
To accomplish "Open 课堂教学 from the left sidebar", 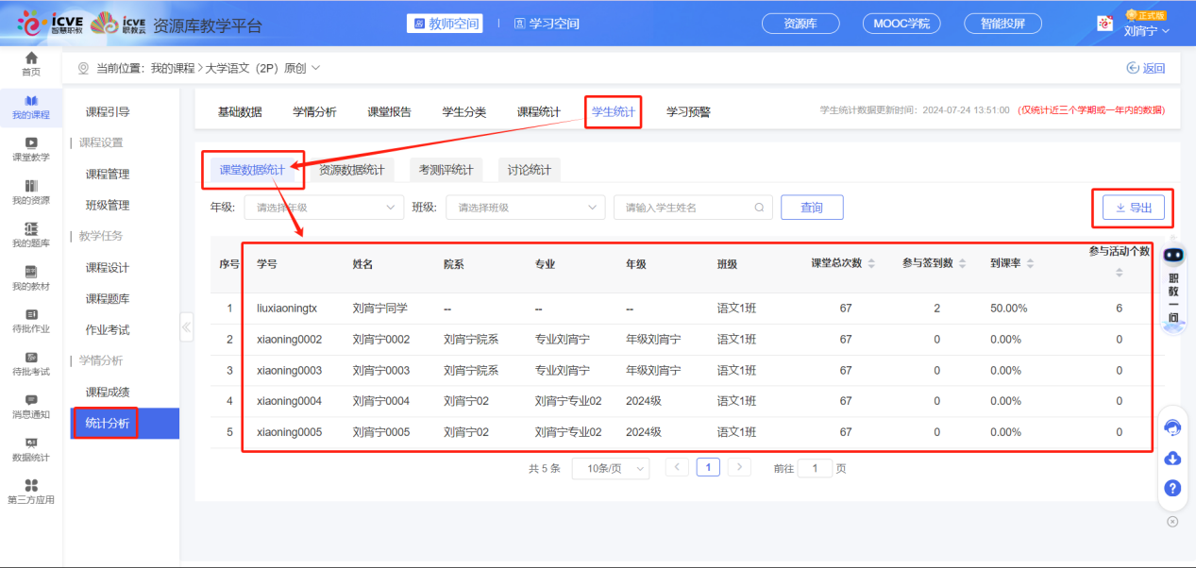I will pos(31,149).
